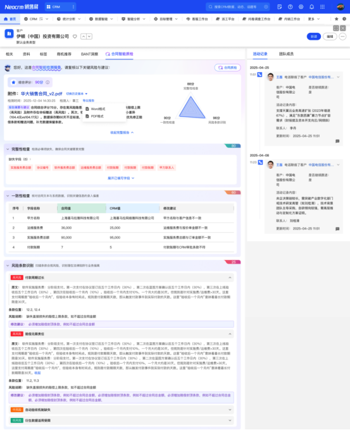This screenshot has height=430, width=350.
Task: Click the info icon beside 综合评分
Action: click(47, 82)
